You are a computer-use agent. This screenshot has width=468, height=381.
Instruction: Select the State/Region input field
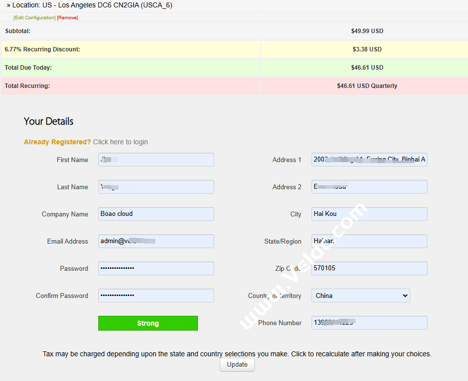point(369,241)
